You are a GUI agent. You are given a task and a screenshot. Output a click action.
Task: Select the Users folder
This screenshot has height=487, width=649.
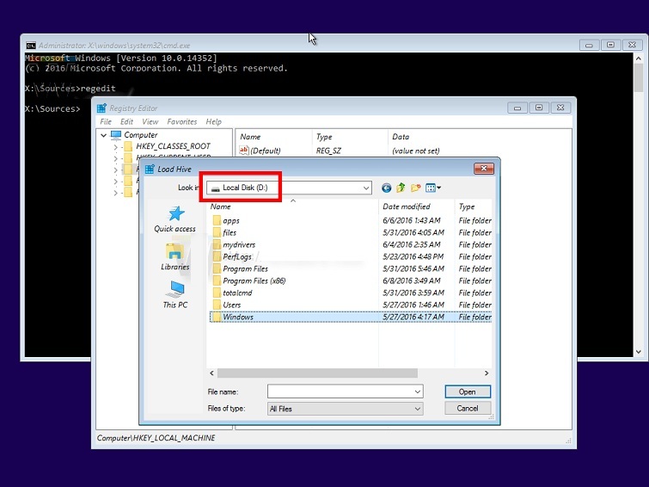coord(232,305)
